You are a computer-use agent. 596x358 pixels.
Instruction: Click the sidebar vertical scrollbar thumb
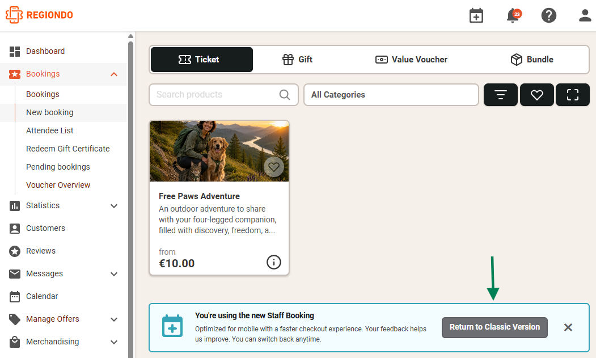coord(130,199)
